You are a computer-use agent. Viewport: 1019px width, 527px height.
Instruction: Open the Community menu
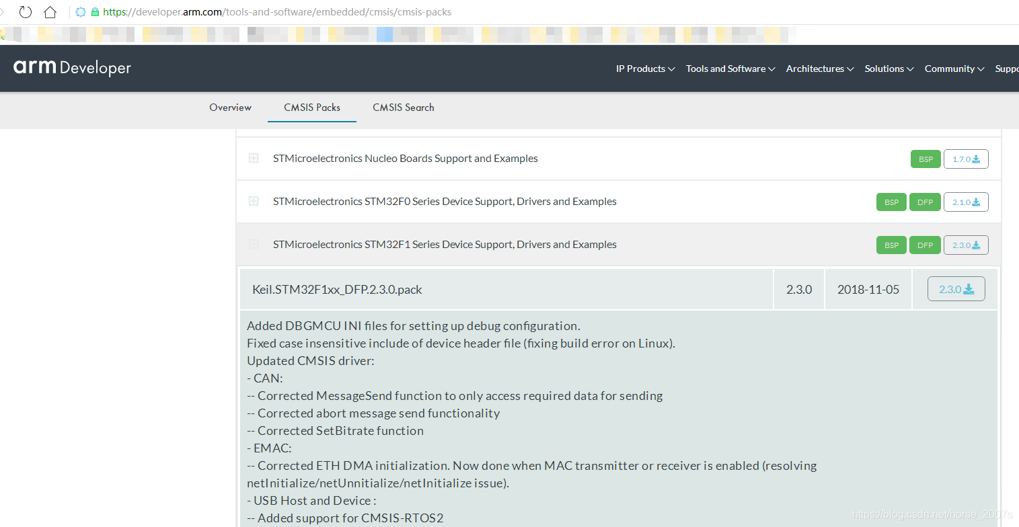(954, 69)
